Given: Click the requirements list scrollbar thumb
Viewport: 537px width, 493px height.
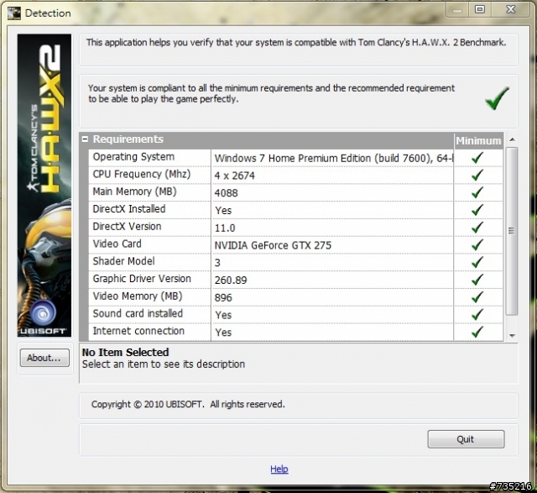Looking at the screenshot, I should pyautogui.click(x=512, y=231).
